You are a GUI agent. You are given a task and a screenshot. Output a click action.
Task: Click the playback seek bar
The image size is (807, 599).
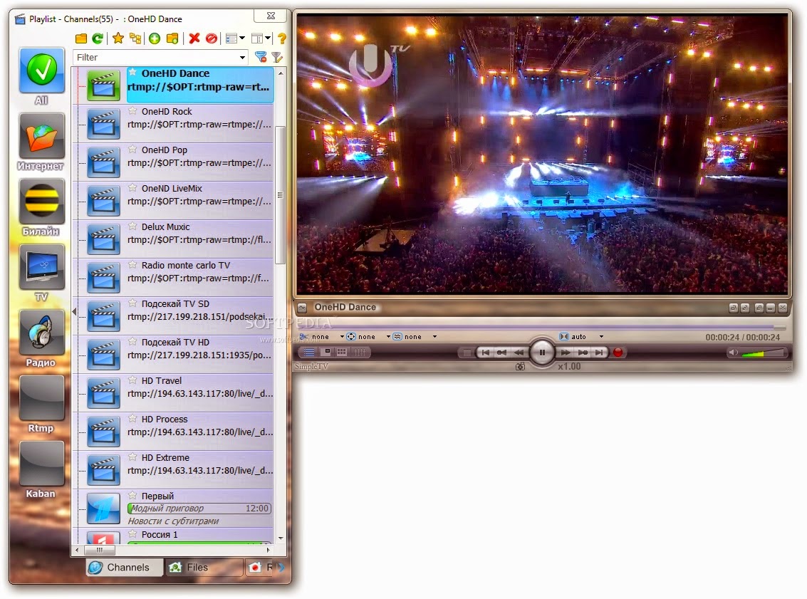click(541, 327)
